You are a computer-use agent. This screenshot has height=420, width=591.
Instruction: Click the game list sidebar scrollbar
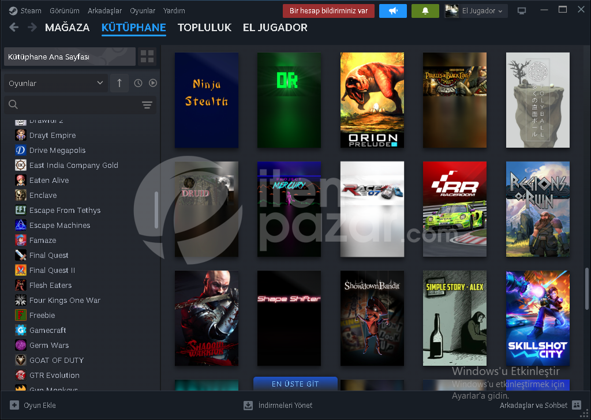click(156, 210)
